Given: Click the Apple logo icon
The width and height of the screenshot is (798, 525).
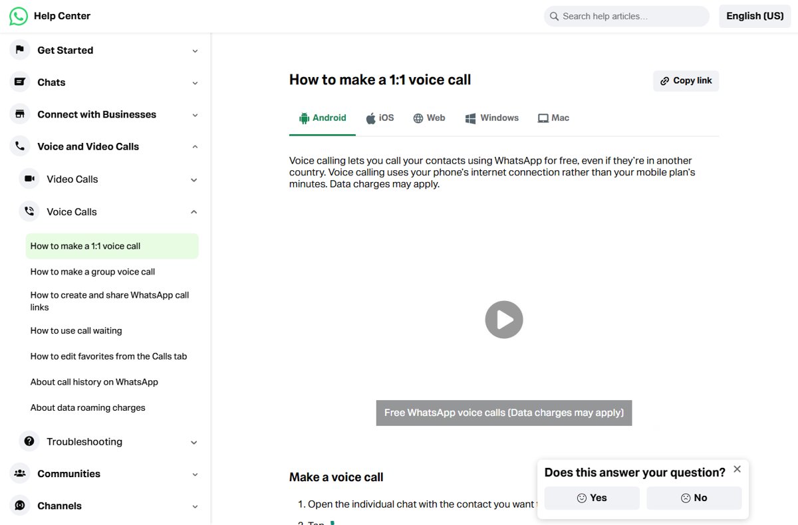Looking at the screenshot, I should [371, 118].
